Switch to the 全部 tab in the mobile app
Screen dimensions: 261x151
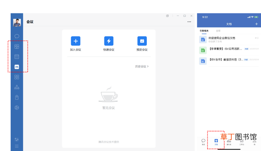pos(218,31)
